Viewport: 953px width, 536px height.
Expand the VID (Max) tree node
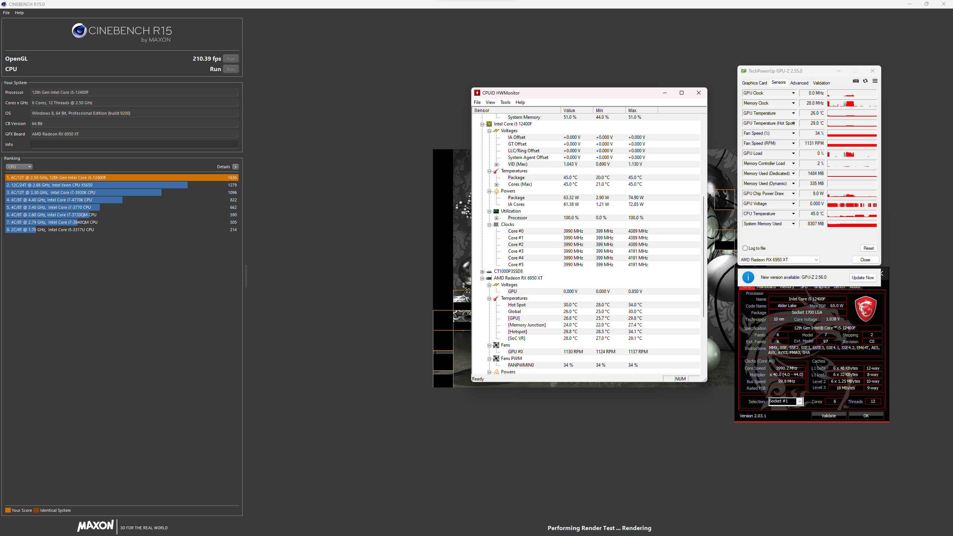[x=496, y=165]
